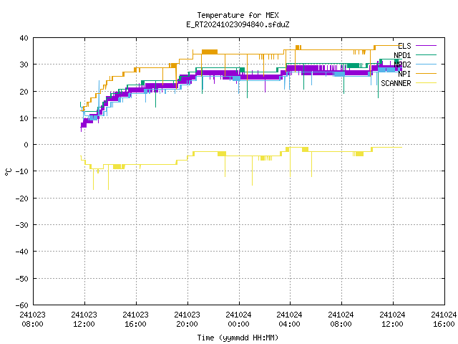Click the x-axis label 241024 12:00

(393, 320)
